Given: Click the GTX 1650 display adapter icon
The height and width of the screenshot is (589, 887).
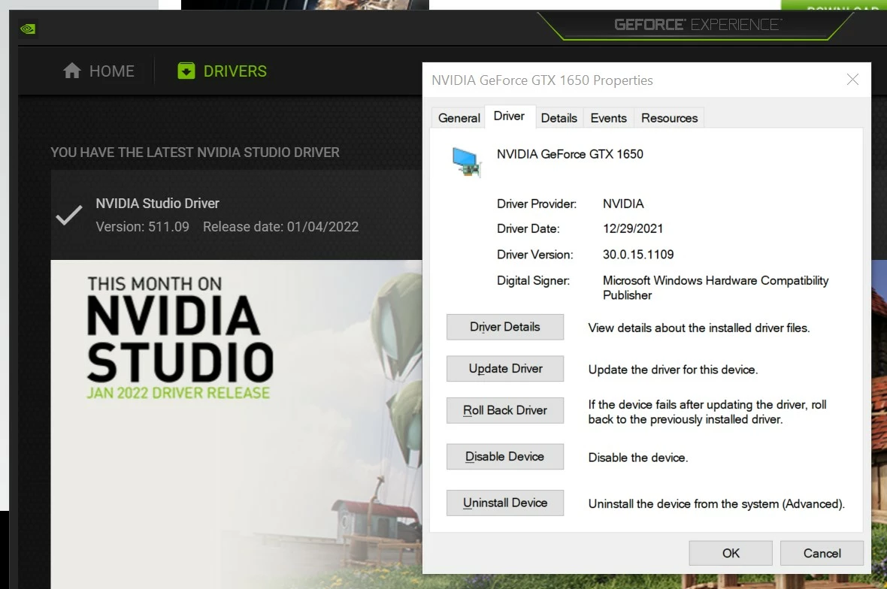Looking at the screenshot, I should [x=467, y=162].
